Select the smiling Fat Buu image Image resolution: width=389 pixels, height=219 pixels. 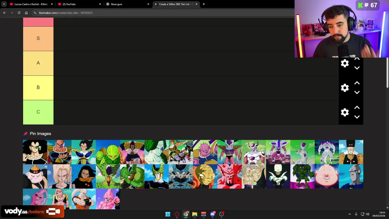click(x=327, y=176)
